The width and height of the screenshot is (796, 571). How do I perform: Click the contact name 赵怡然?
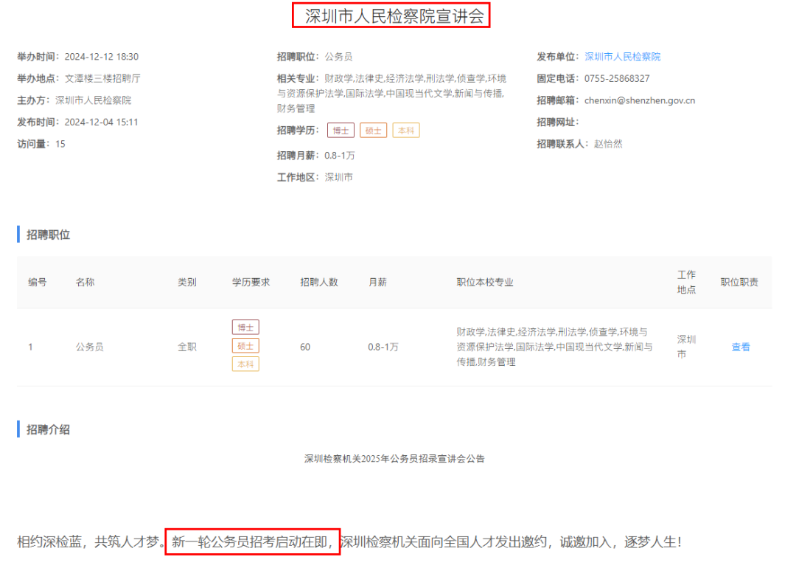(607, 144)
